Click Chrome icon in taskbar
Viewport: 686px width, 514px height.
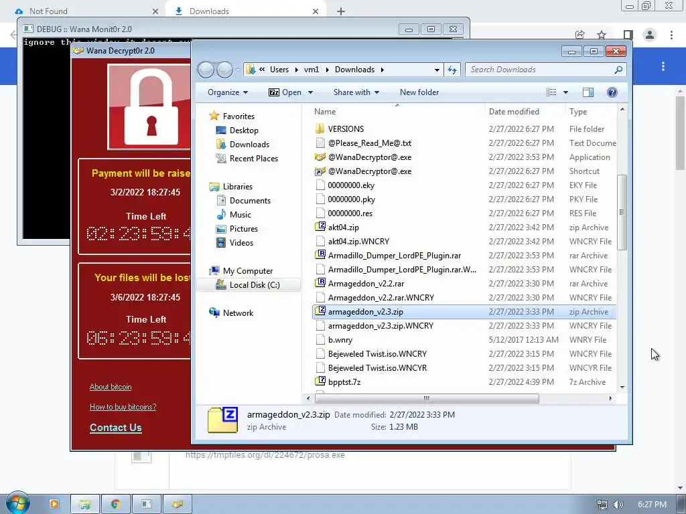click(x=116, y=505)
